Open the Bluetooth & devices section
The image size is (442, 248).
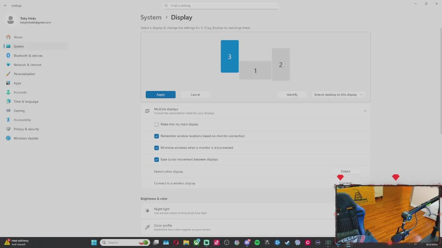(36, 55)
